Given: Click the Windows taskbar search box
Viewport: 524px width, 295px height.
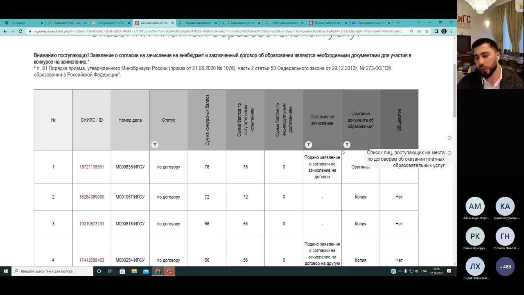Looking at the screenshot, I should coord(52,271).
